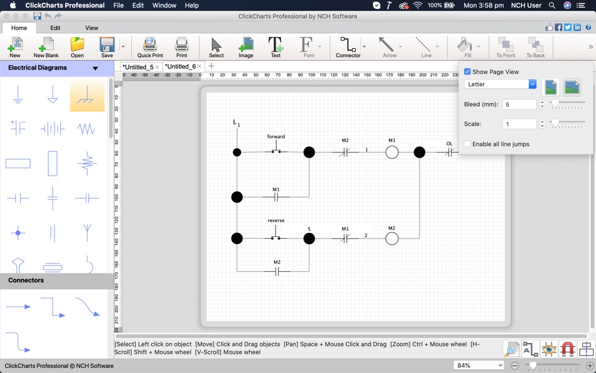
Task: Uncheck Show Page View
Action: [x=467, y=72]
